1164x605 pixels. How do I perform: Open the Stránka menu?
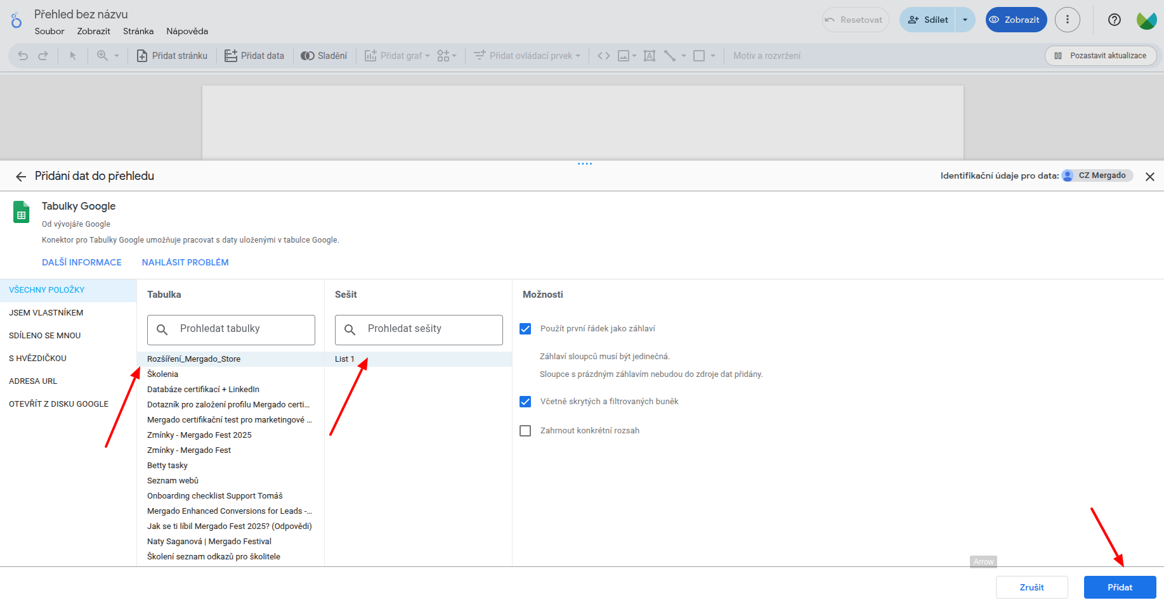pyautogui.click(x=138, y=31)
